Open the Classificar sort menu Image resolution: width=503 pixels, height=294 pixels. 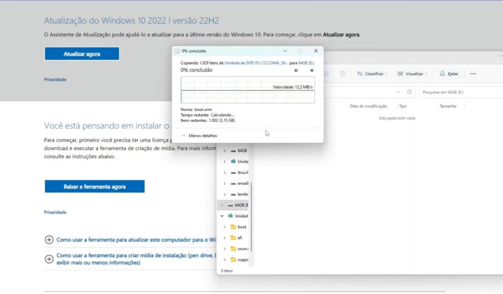click(372, 74)
